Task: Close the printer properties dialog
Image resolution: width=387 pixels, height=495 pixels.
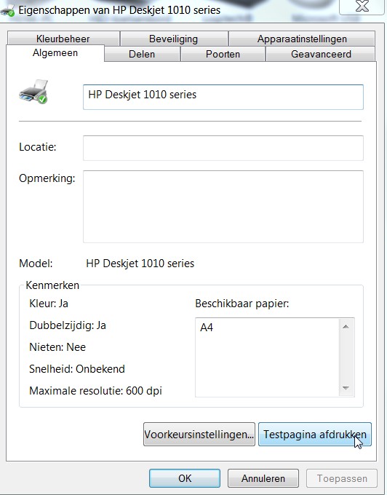Action: pos(362,7)
